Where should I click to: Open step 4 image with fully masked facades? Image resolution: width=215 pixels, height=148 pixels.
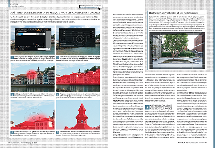click(78, 77)
